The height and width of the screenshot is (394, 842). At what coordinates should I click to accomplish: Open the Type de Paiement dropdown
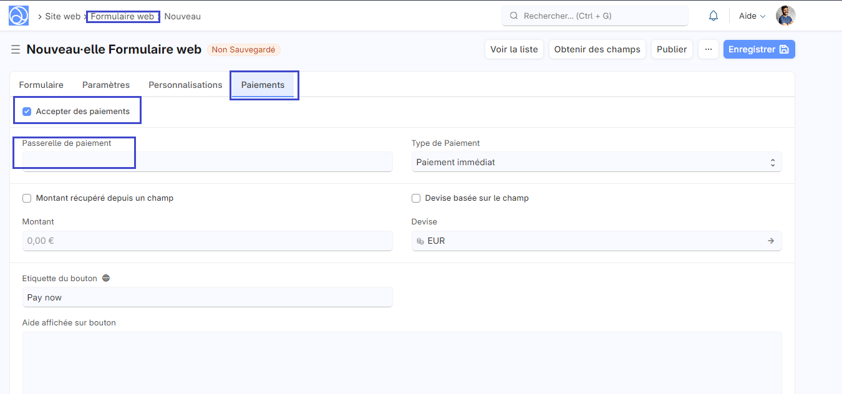pos(596,162)
